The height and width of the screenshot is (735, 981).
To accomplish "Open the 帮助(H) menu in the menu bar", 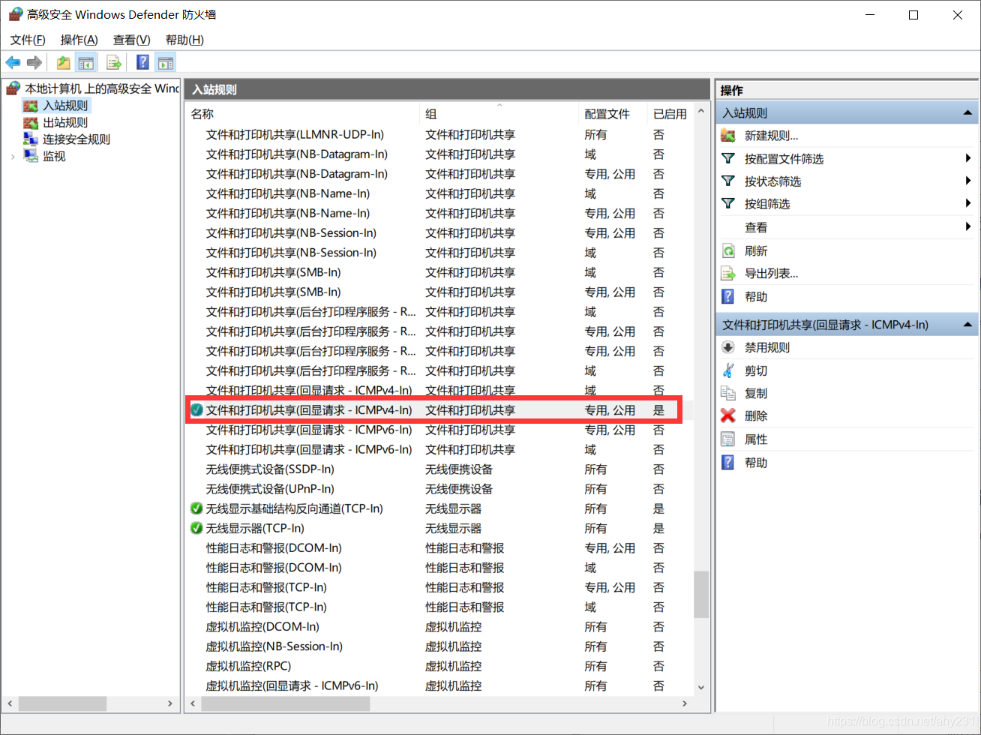I will coord(184,40).
